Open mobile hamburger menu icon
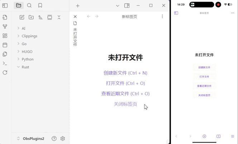 pos(233,136)
